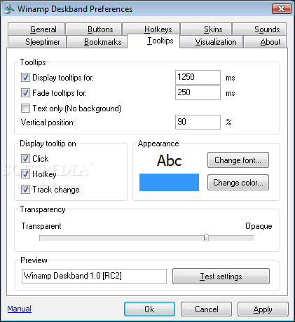Click Test settings button

(221, 276)
